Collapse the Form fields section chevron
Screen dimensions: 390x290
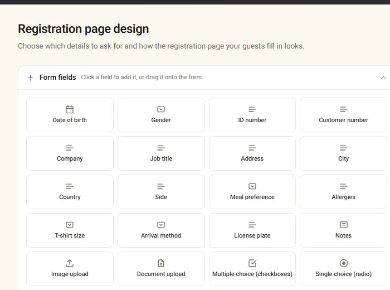pyautogui.click(x=383, y=78)
